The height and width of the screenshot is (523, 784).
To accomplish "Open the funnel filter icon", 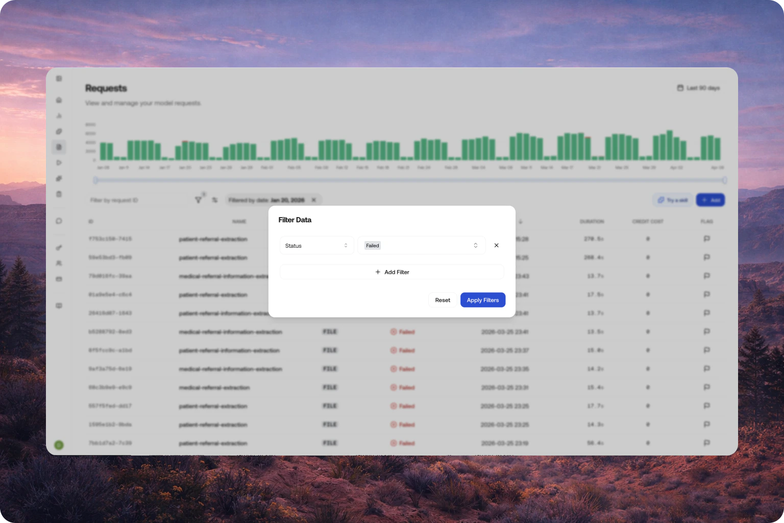I will pos(199,200).
